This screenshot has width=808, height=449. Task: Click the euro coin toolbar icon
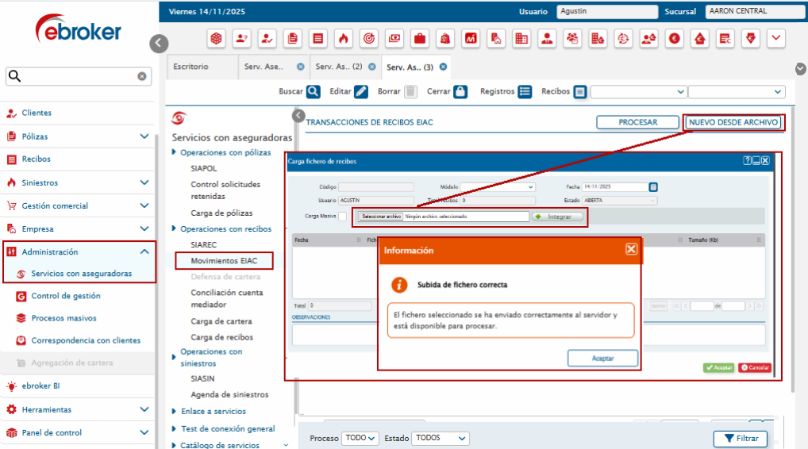675,38
